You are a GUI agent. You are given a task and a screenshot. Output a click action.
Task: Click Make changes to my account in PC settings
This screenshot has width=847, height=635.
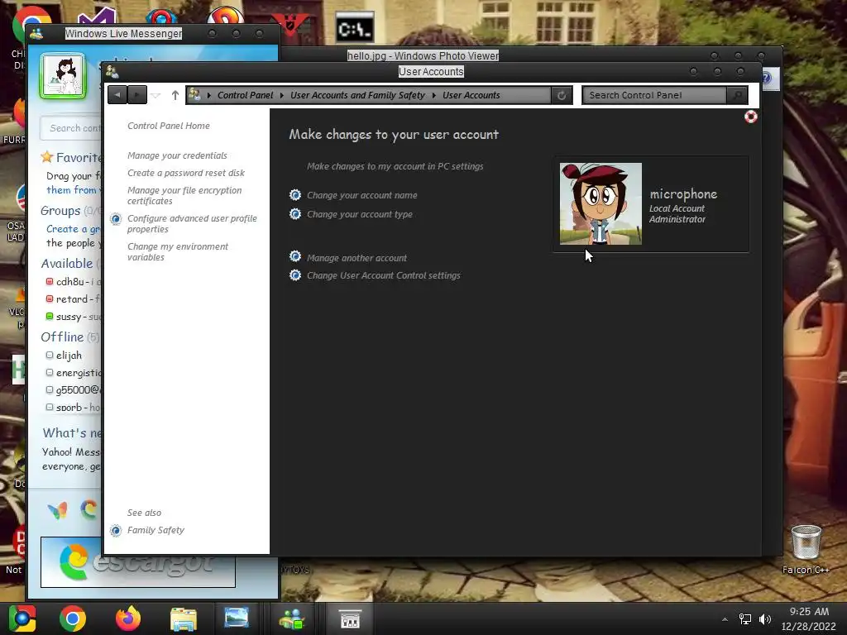(x=395, y=166)
